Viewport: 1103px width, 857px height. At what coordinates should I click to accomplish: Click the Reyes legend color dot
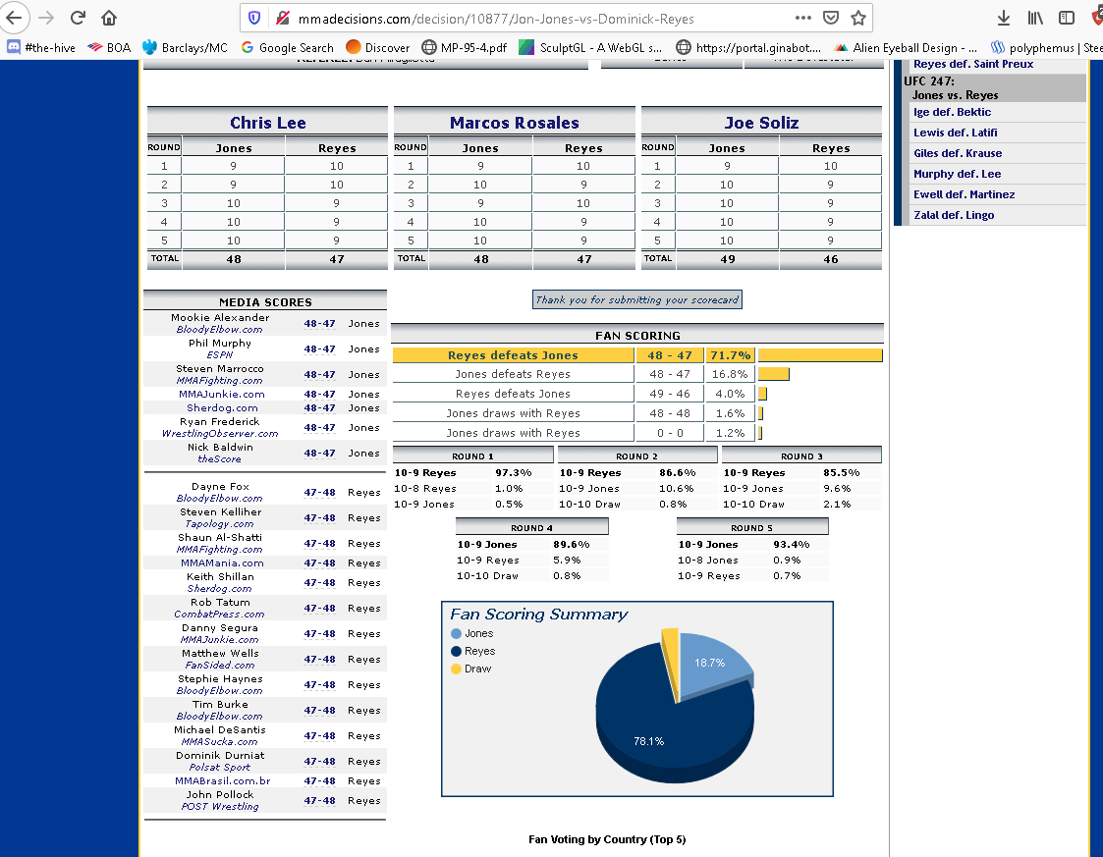pos(456,651)
